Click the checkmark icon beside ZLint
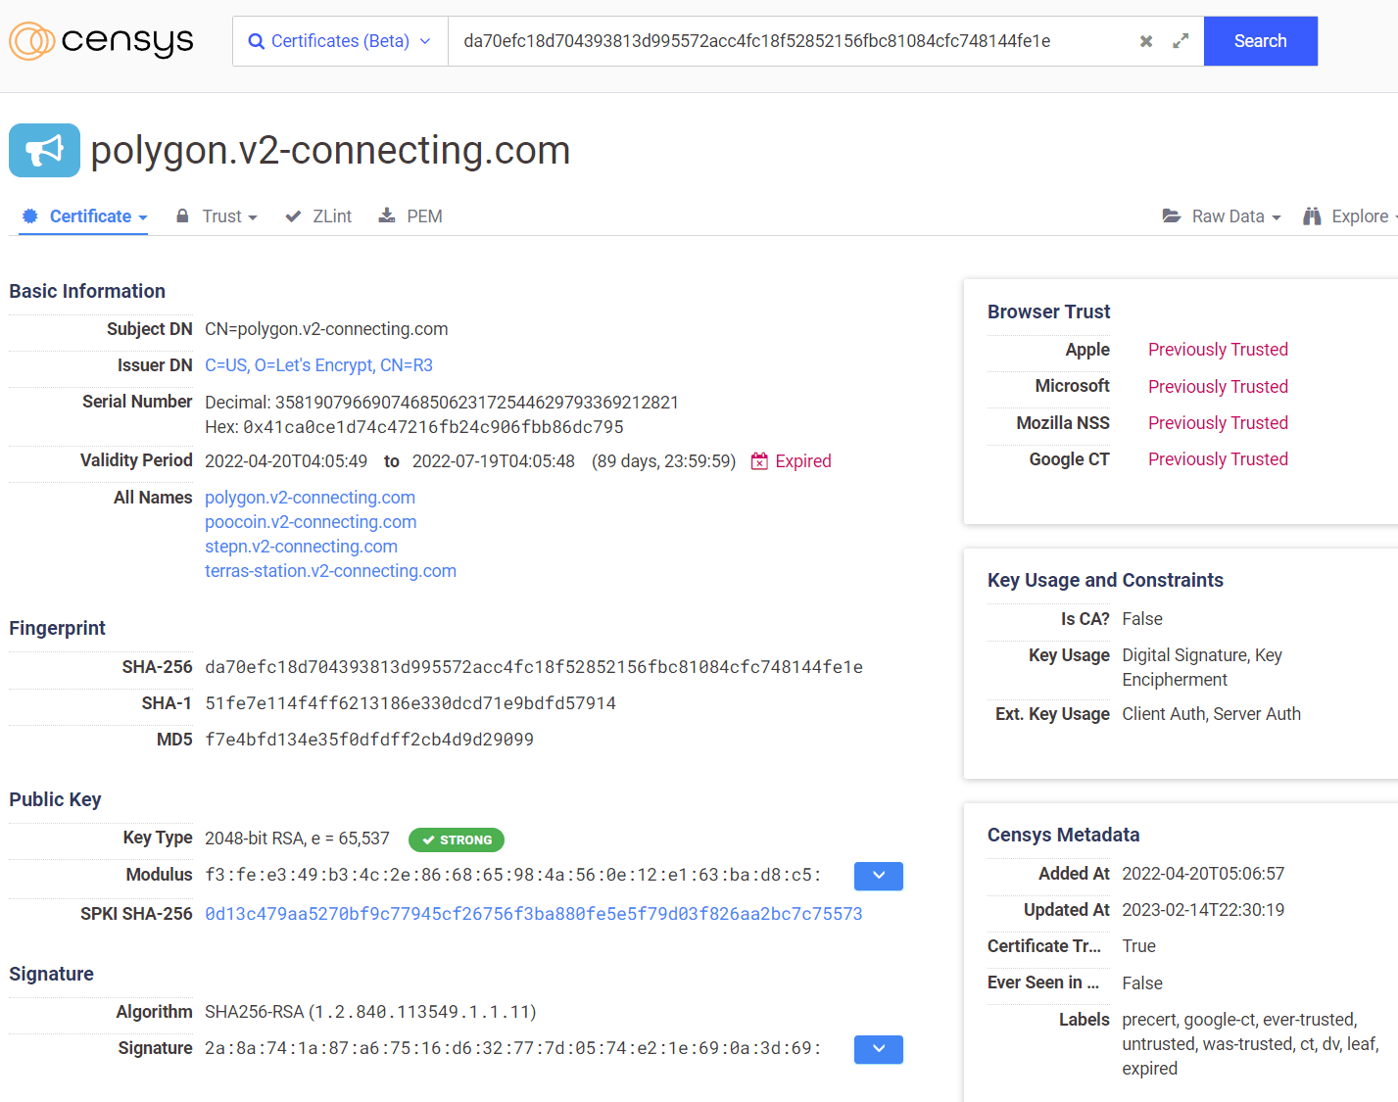This screenshot has width=1398, height=1102. pos(293,216)
